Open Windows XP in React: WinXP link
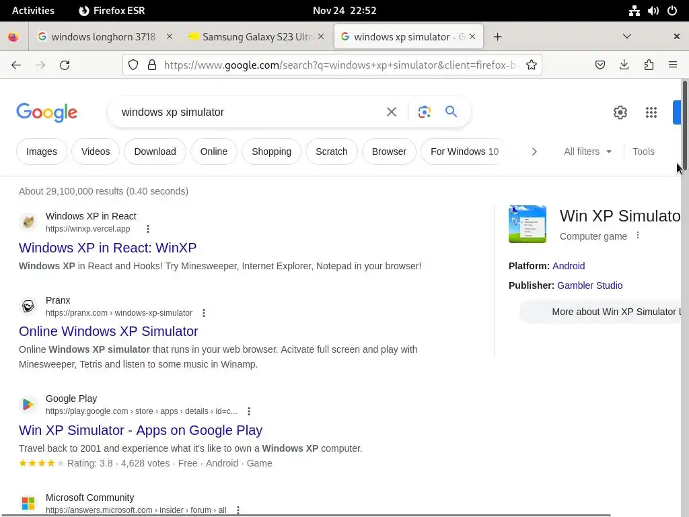Image resolution: width=689 pixels, height=517 pixels. pos(108,248)
